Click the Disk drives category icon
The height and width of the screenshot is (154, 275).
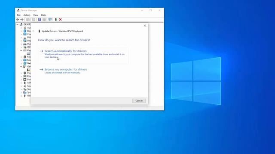coord(25,37)
